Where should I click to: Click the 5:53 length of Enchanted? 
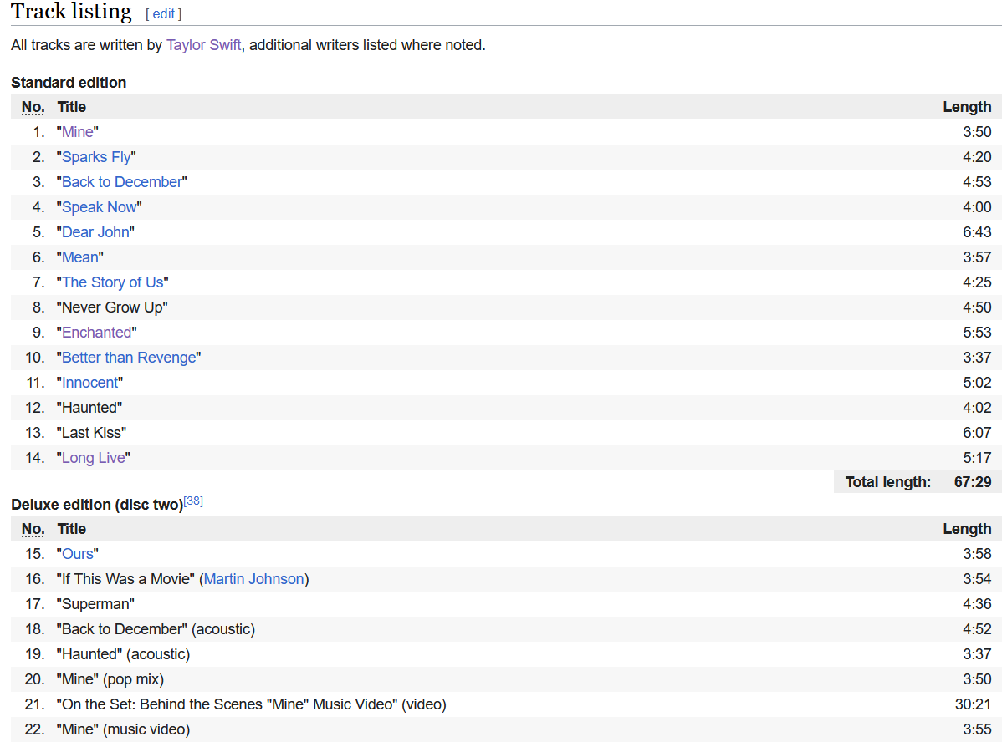(977, 333)
